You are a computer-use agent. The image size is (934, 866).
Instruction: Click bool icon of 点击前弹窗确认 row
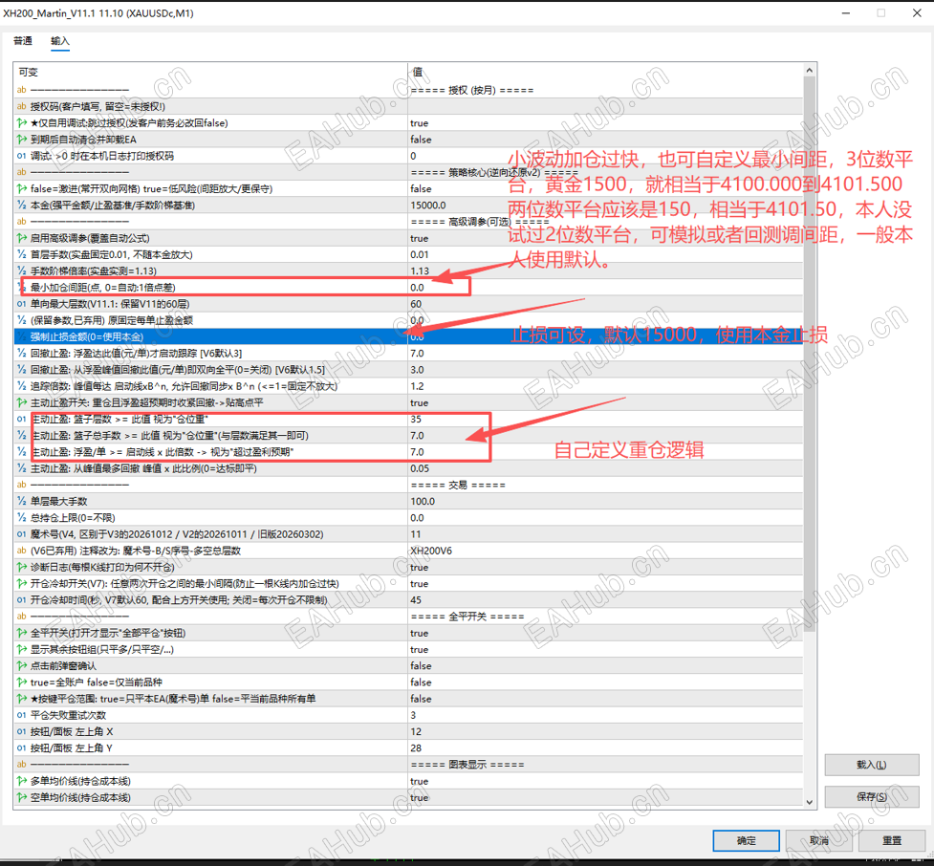tap(21, 666)
